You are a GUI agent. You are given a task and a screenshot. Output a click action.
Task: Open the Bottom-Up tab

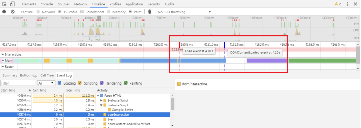tap(29, 75)
